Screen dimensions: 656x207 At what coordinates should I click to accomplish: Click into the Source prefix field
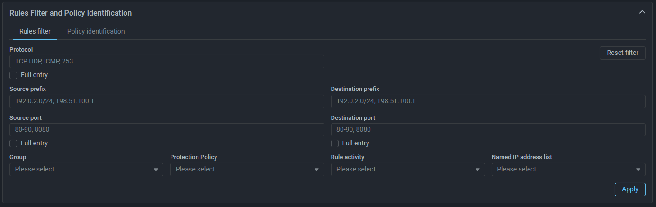coord(167,101)
